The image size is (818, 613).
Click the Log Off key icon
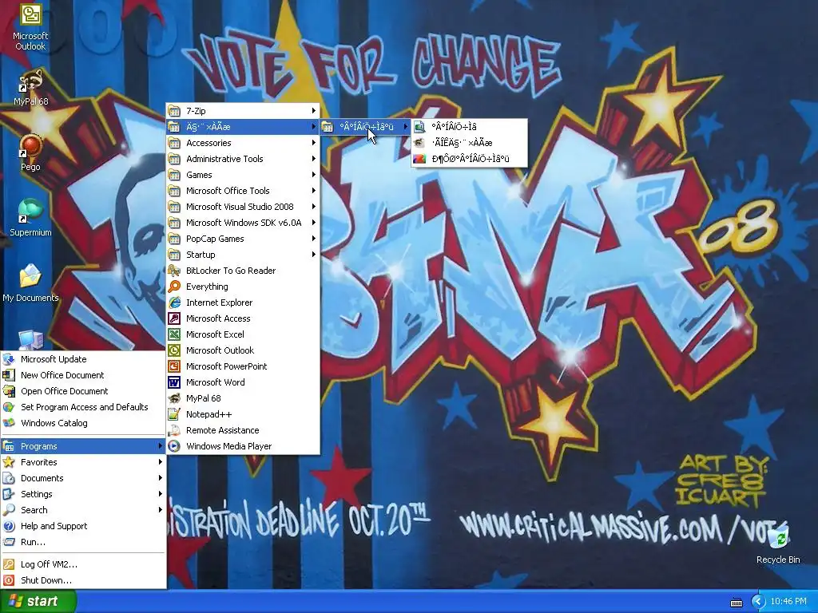pyautogui.click(x=8, y=564)
